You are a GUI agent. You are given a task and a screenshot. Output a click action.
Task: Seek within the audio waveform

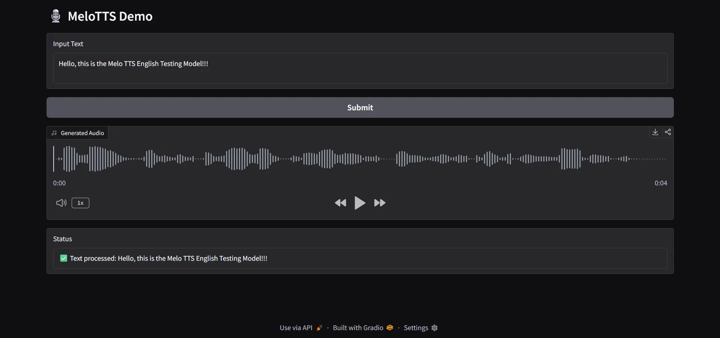click(x=360, y=159)
